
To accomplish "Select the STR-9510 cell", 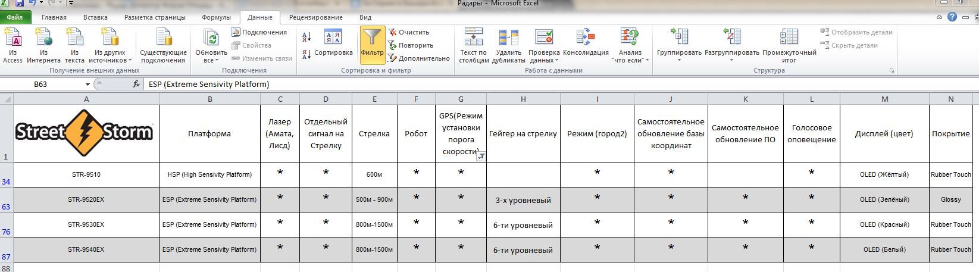I will point(86,174).
